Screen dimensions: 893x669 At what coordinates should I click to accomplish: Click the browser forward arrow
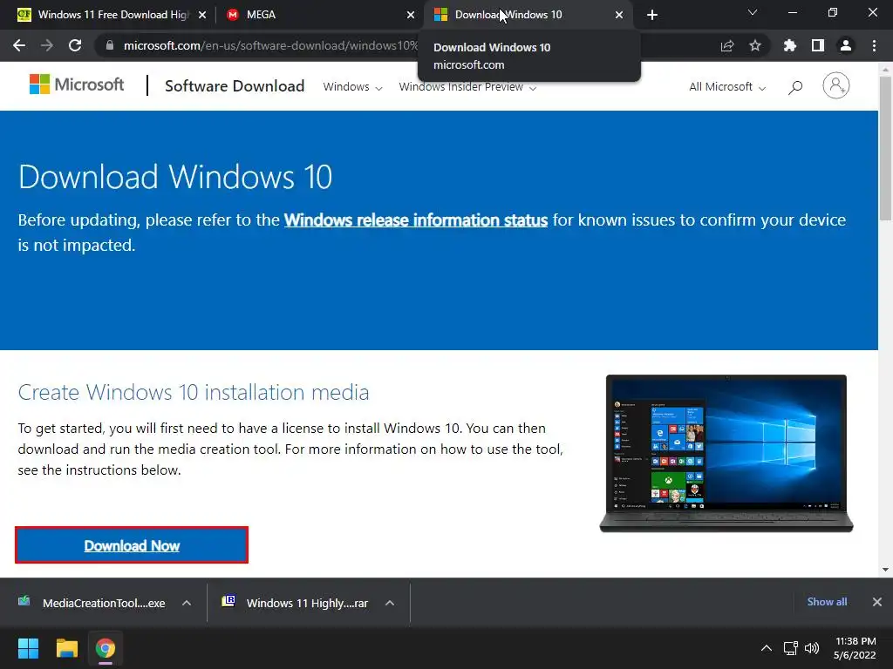point(47,45)
